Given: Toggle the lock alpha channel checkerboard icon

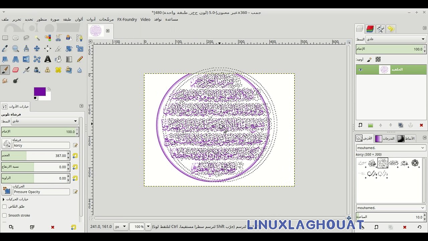Looking at the screenshot, I should pyautogui.click(x=378, y=60).
